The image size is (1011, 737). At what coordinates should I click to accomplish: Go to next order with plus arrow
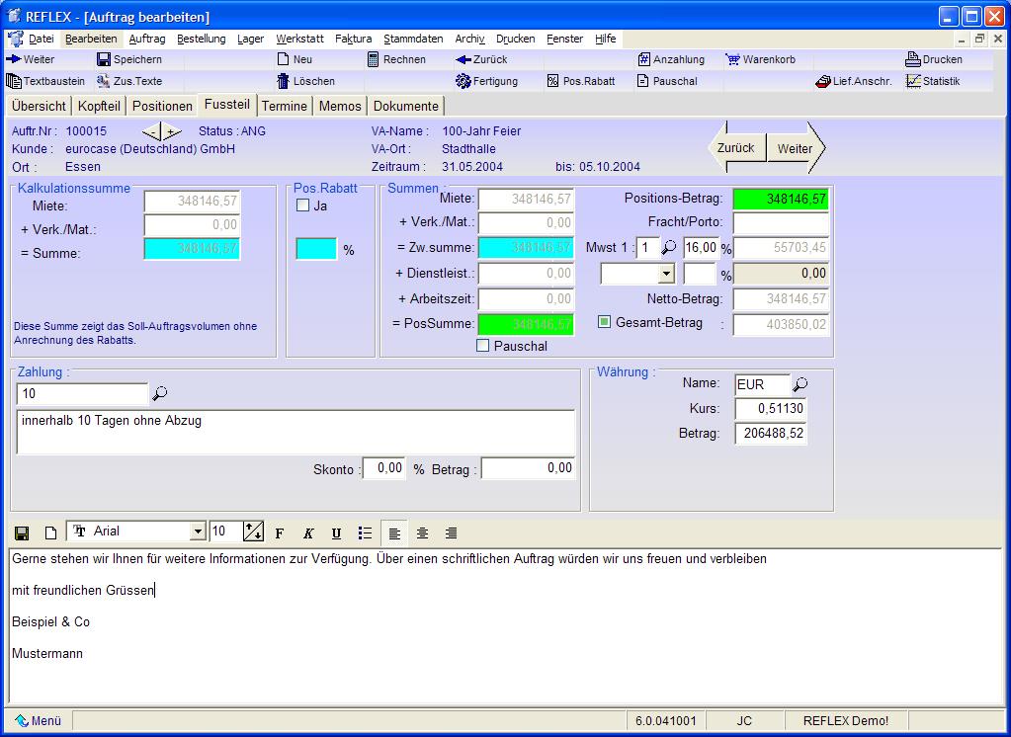(x=172, y=132)
